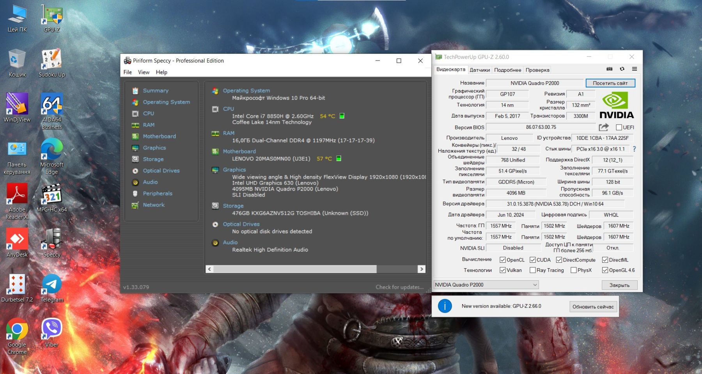This screenshot has height=374, width=702.
Task: Open the AIDA64 Business desktop icon
Action: click(52, 111)
